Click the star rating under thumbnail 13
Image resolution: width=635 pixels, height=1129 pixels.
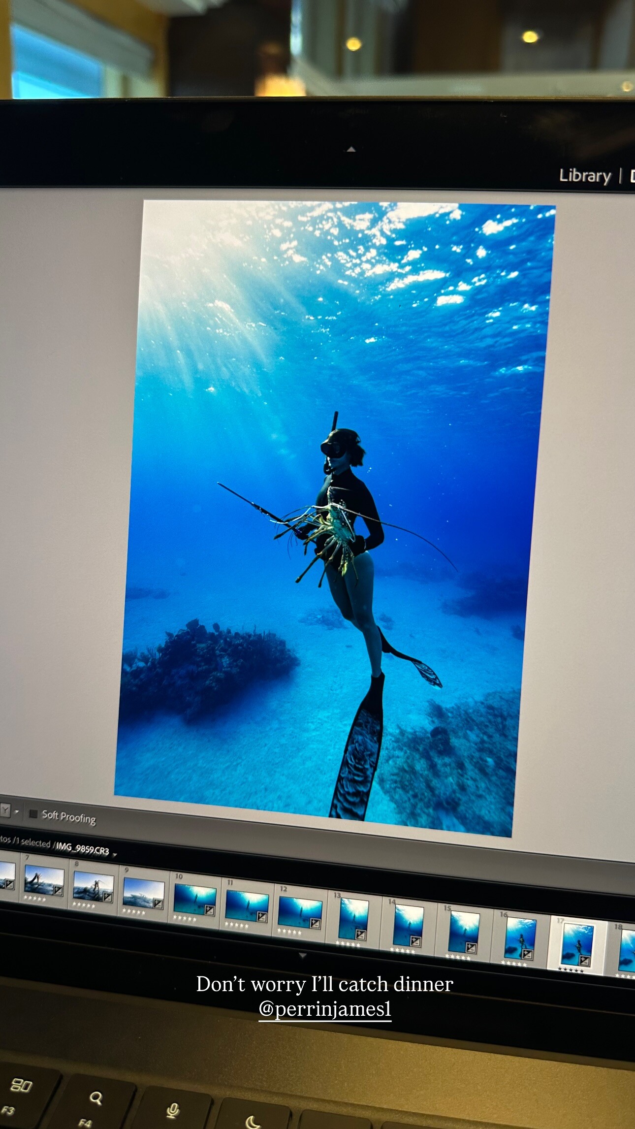348,943
